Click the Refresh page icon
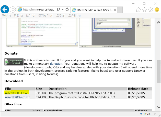 [67, 9]
